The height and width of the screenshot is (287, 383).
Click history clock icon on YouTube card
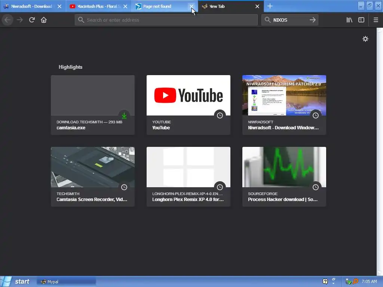coord(220,115)
